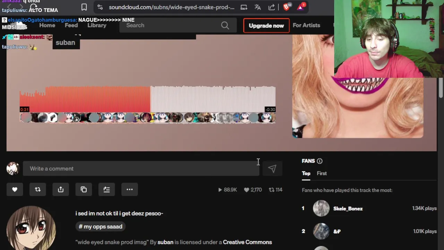Open Creative Commons license link
Viewport: 444px width, 250px height.
(247, 242)
